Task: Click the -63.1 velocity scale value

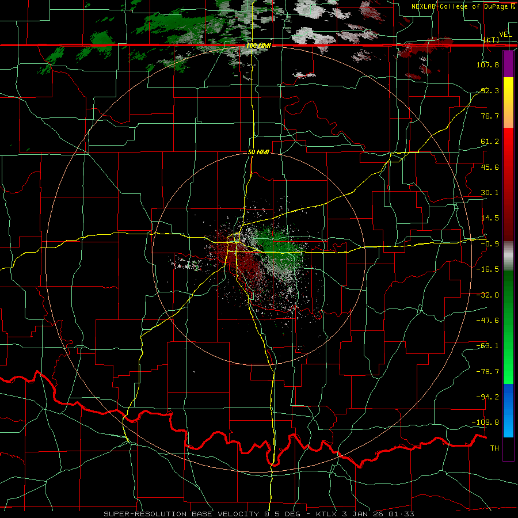Action: 487,346
